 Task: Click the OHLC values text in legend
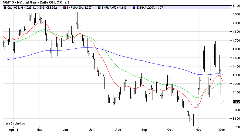[33, 7]
